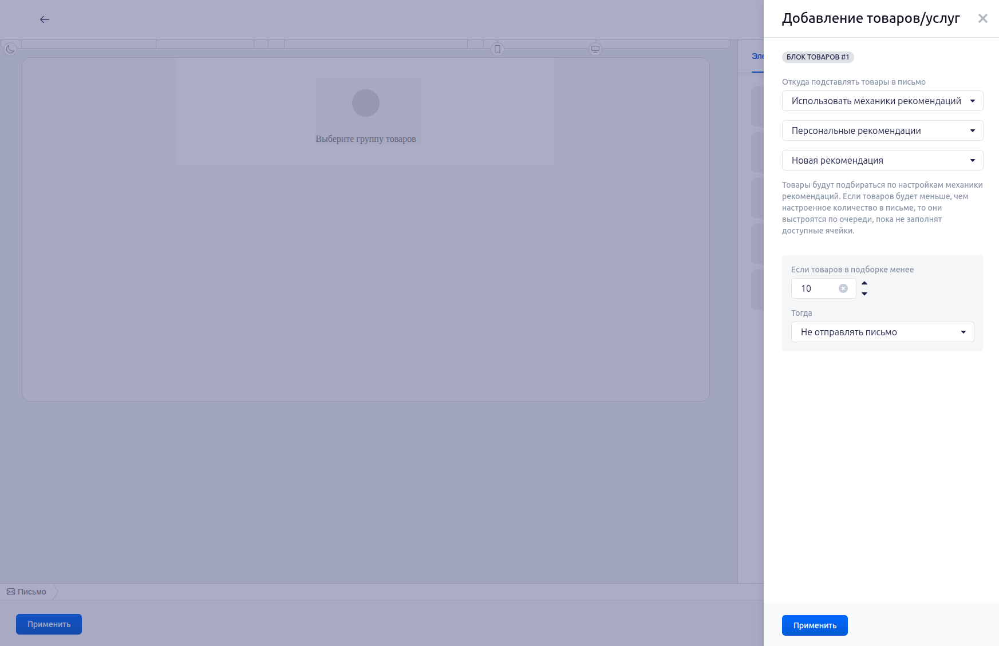Click Применить in the side panel
The width and height of the screenshot is (999, 646).
pos(815,625)
